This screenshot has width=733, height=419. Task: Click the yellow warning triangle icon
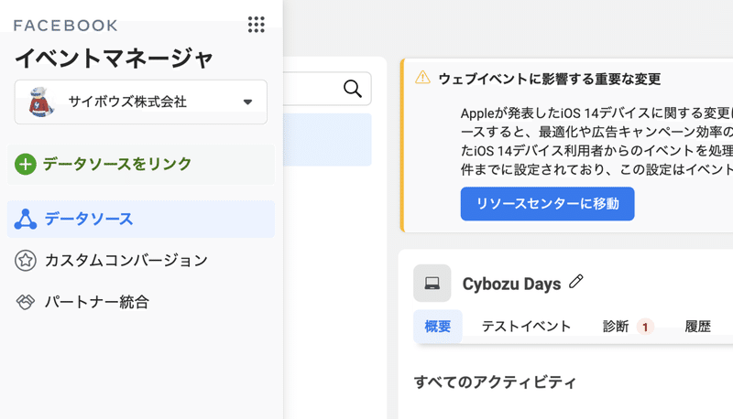click(x=422, y=77)
